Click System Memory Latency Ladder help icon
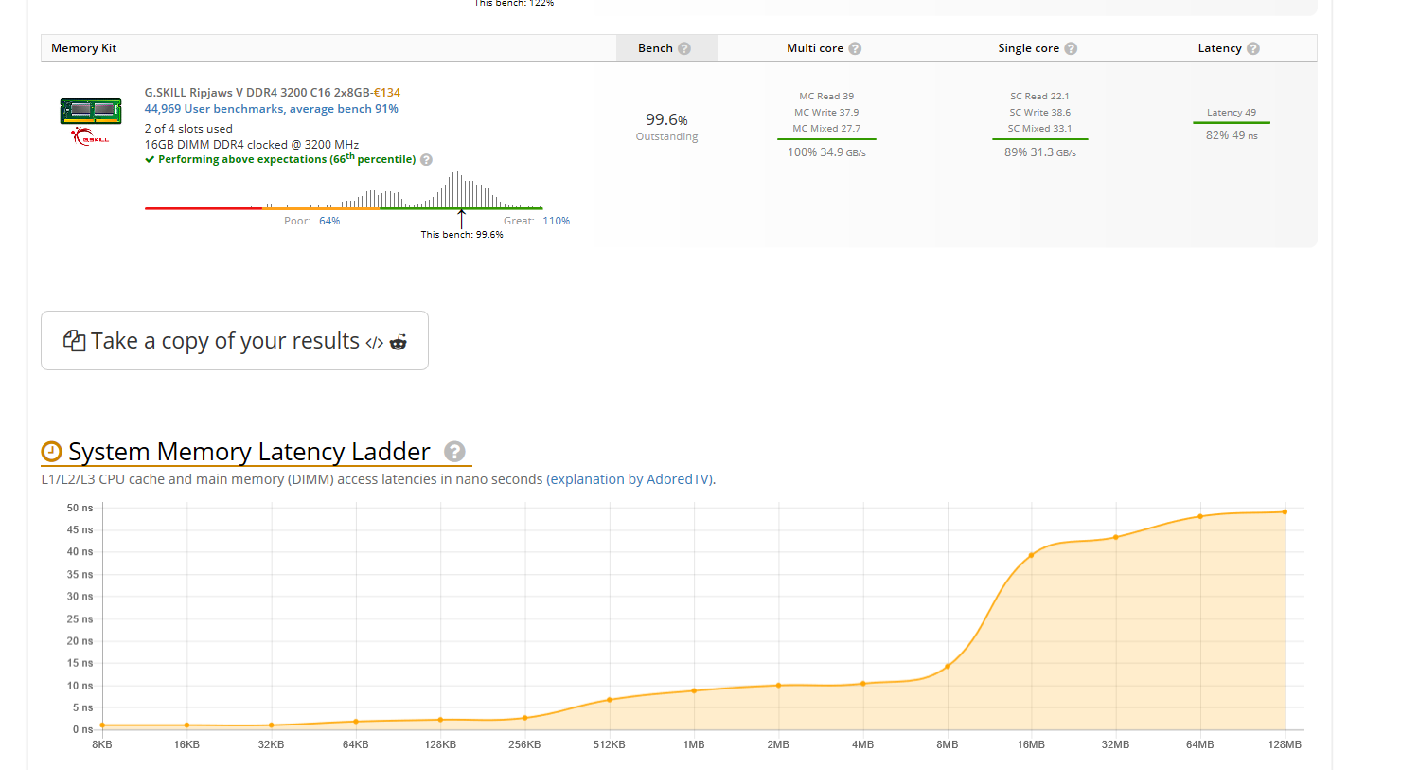Viewport: 1419px width, 770px height. (x=454, y=452)
